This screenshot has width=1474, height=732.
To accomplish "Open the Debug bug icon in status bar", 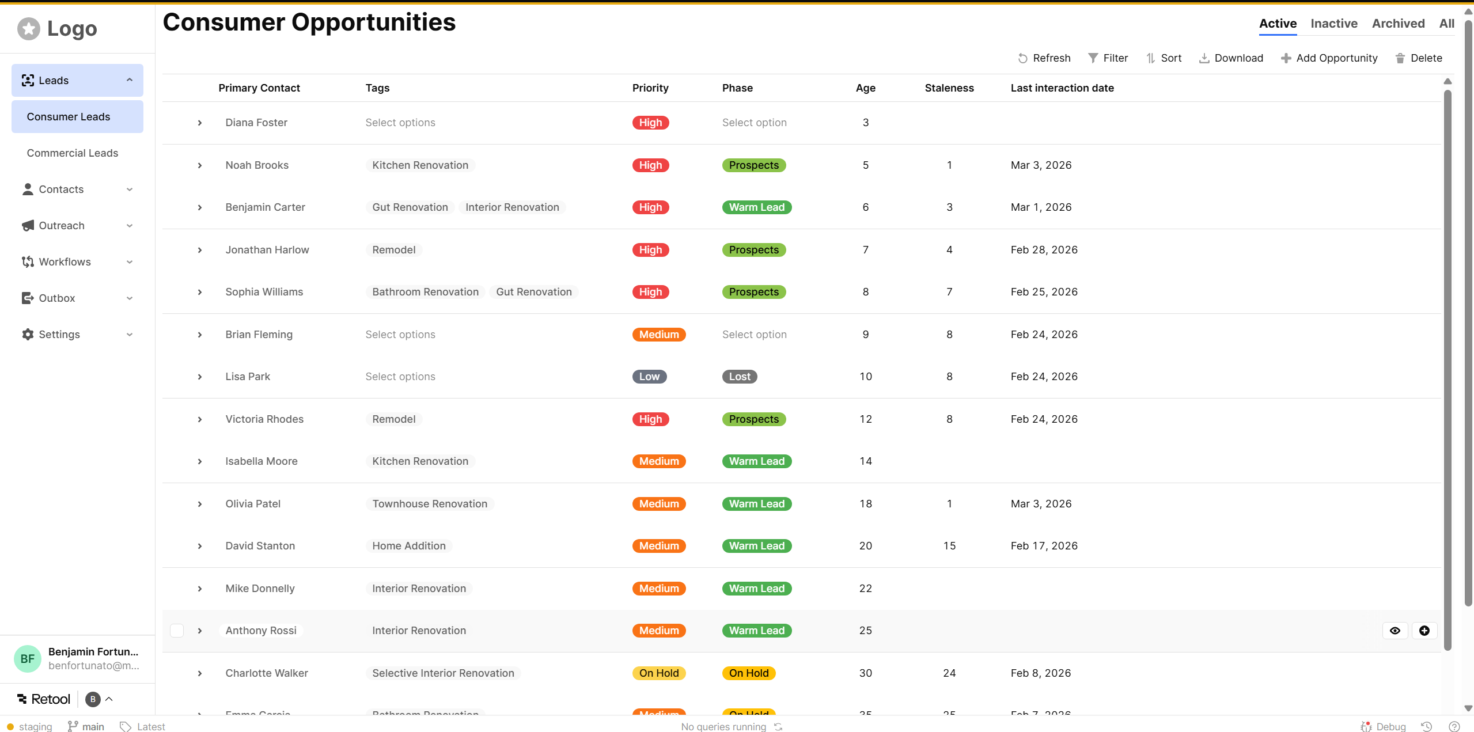I will point(1366,727).
